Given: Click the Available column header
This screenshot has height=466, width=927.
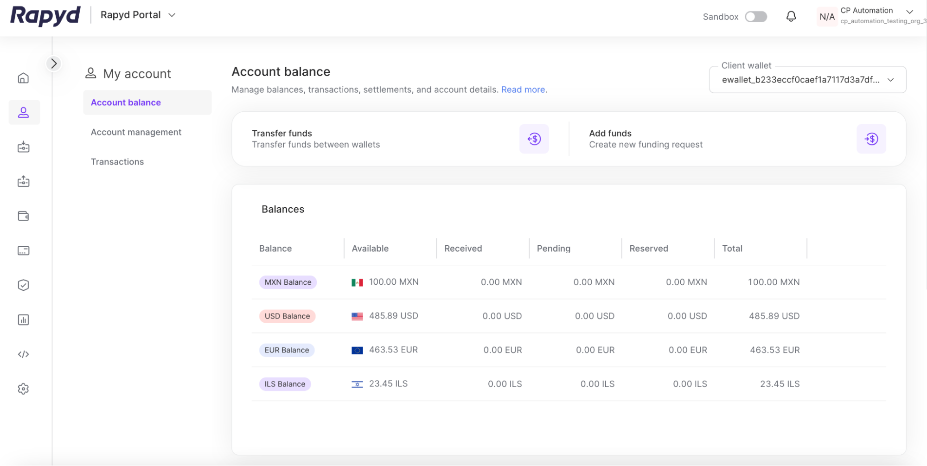Looking at the screenshot, I should click(x=370, y=249).
